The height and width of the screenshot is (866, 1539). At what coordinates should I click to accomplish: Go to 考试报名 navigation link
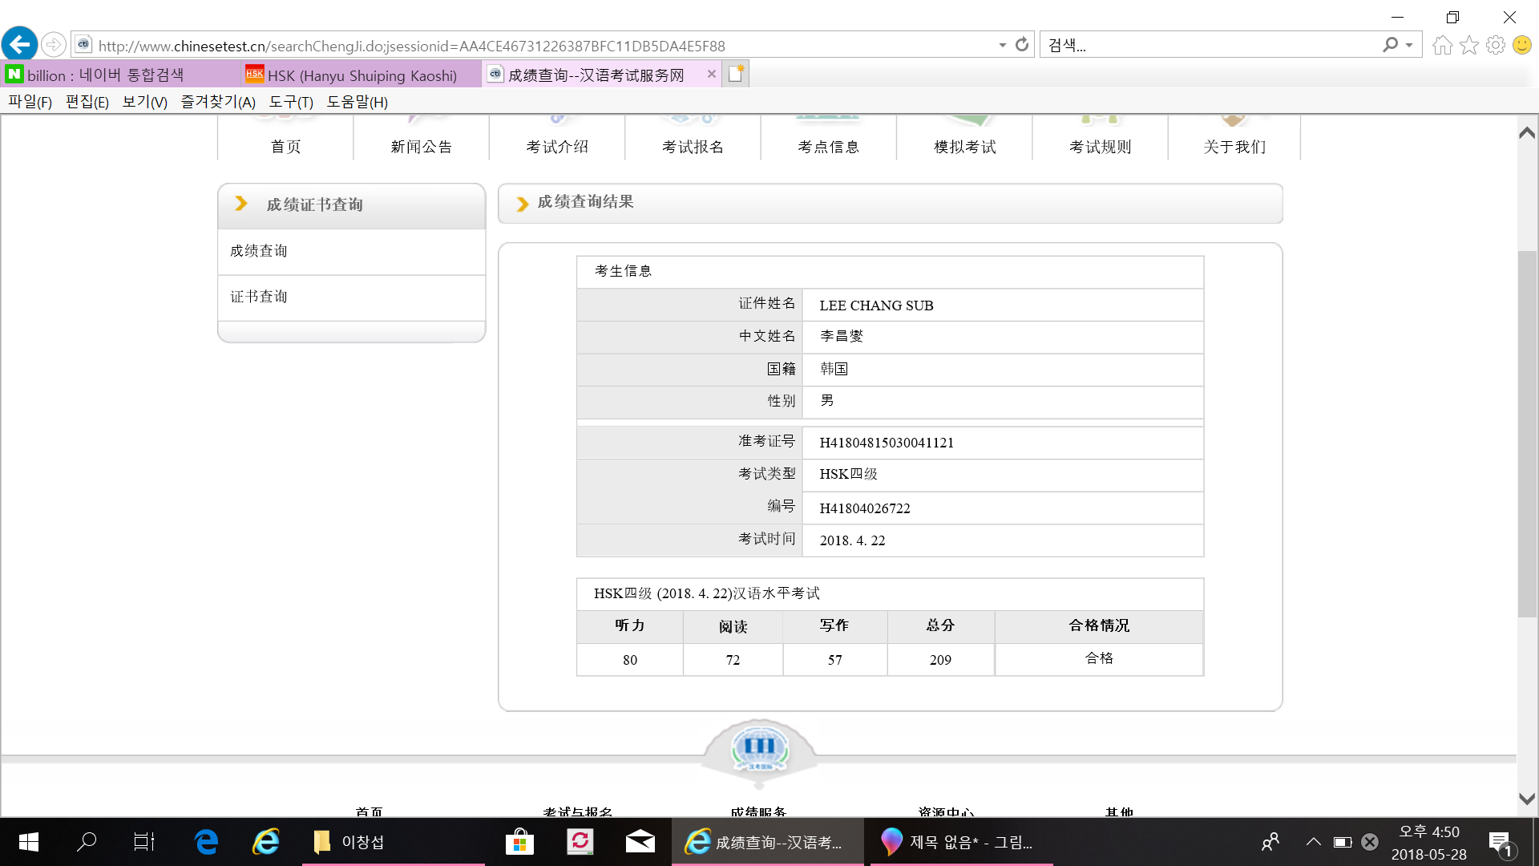tap(693, 147)
